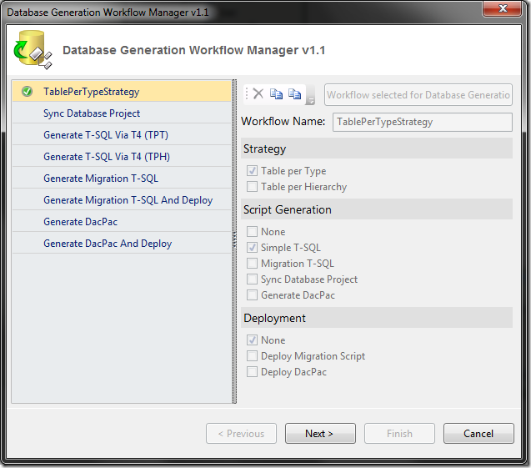This screenshot has width=531, height=468.
Task: Click the Cancel button
Action: click(x=478, y=434)
